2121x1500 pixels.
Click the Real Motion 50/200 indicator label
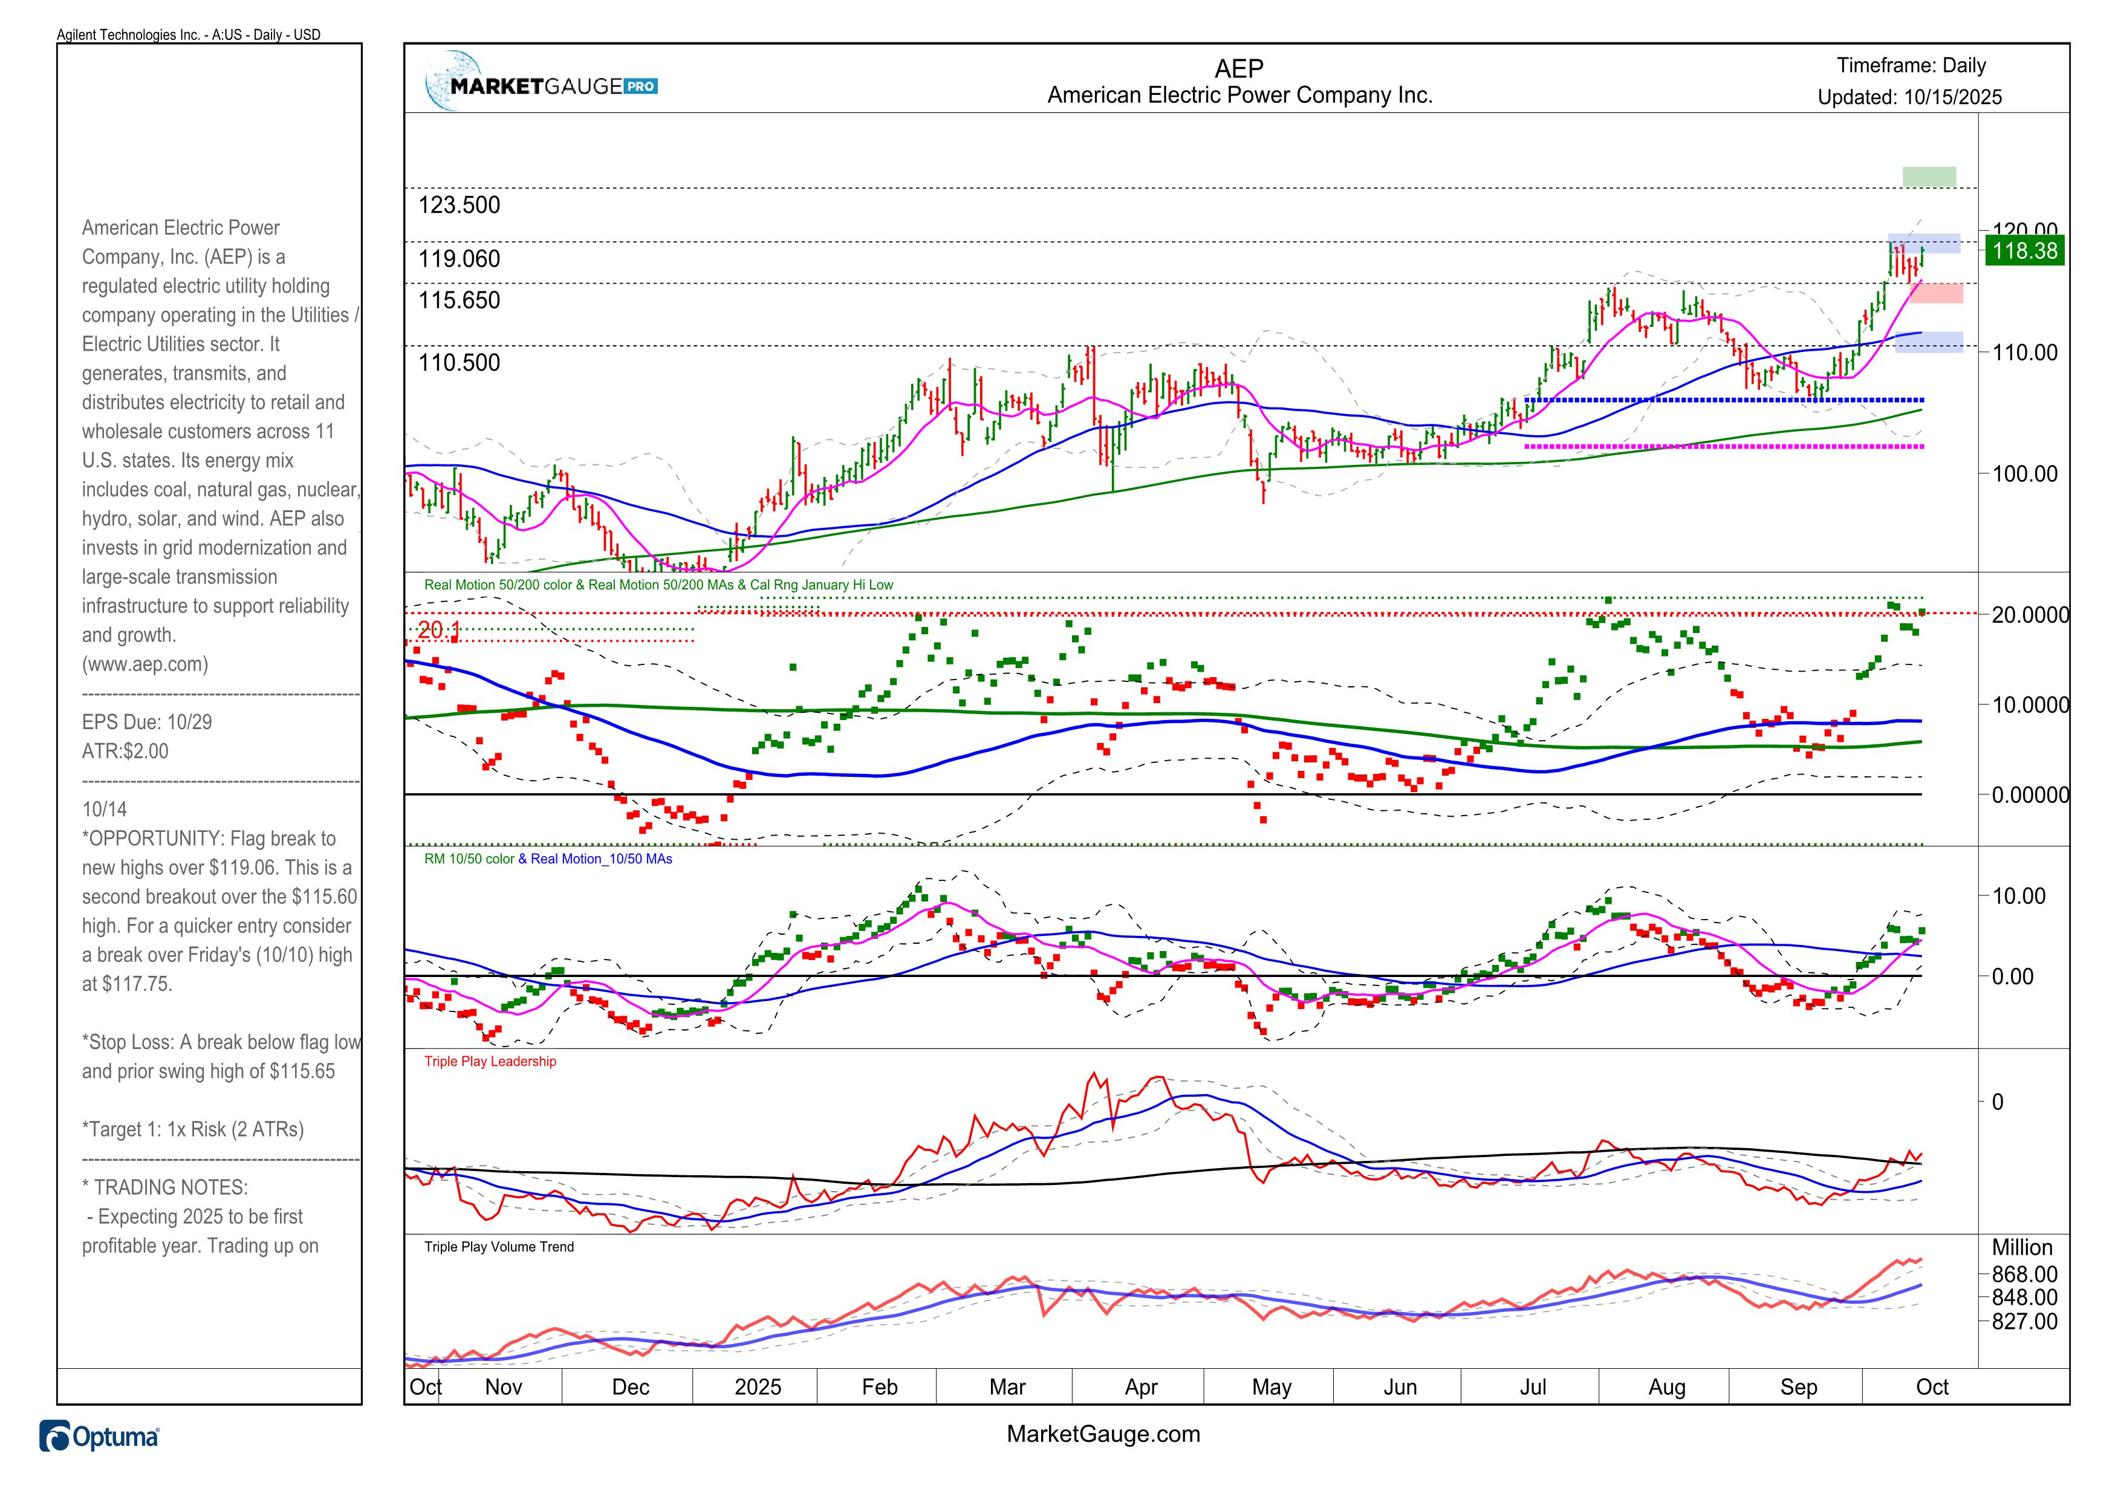pyautogui.click(x=658, y=585)
